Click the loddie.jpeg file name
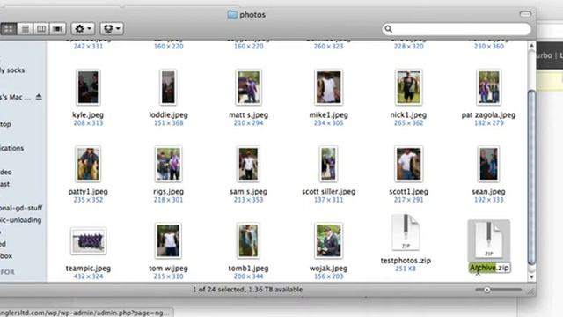The image size is (563, 317). 168,115
